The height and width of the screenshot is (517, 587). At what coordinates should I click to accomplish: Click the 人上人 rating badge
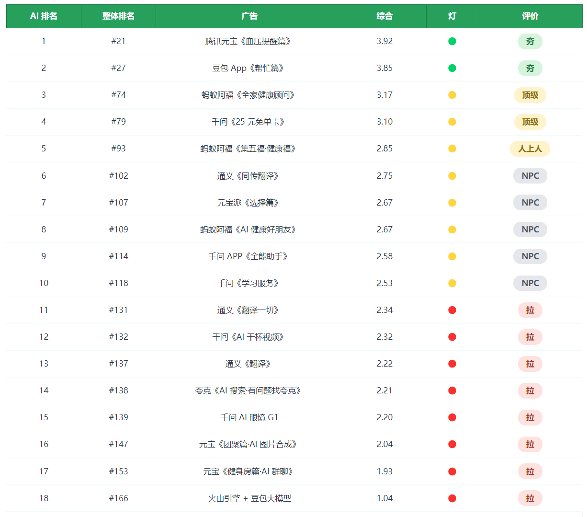pyautogui.click(x=530, y=149)
